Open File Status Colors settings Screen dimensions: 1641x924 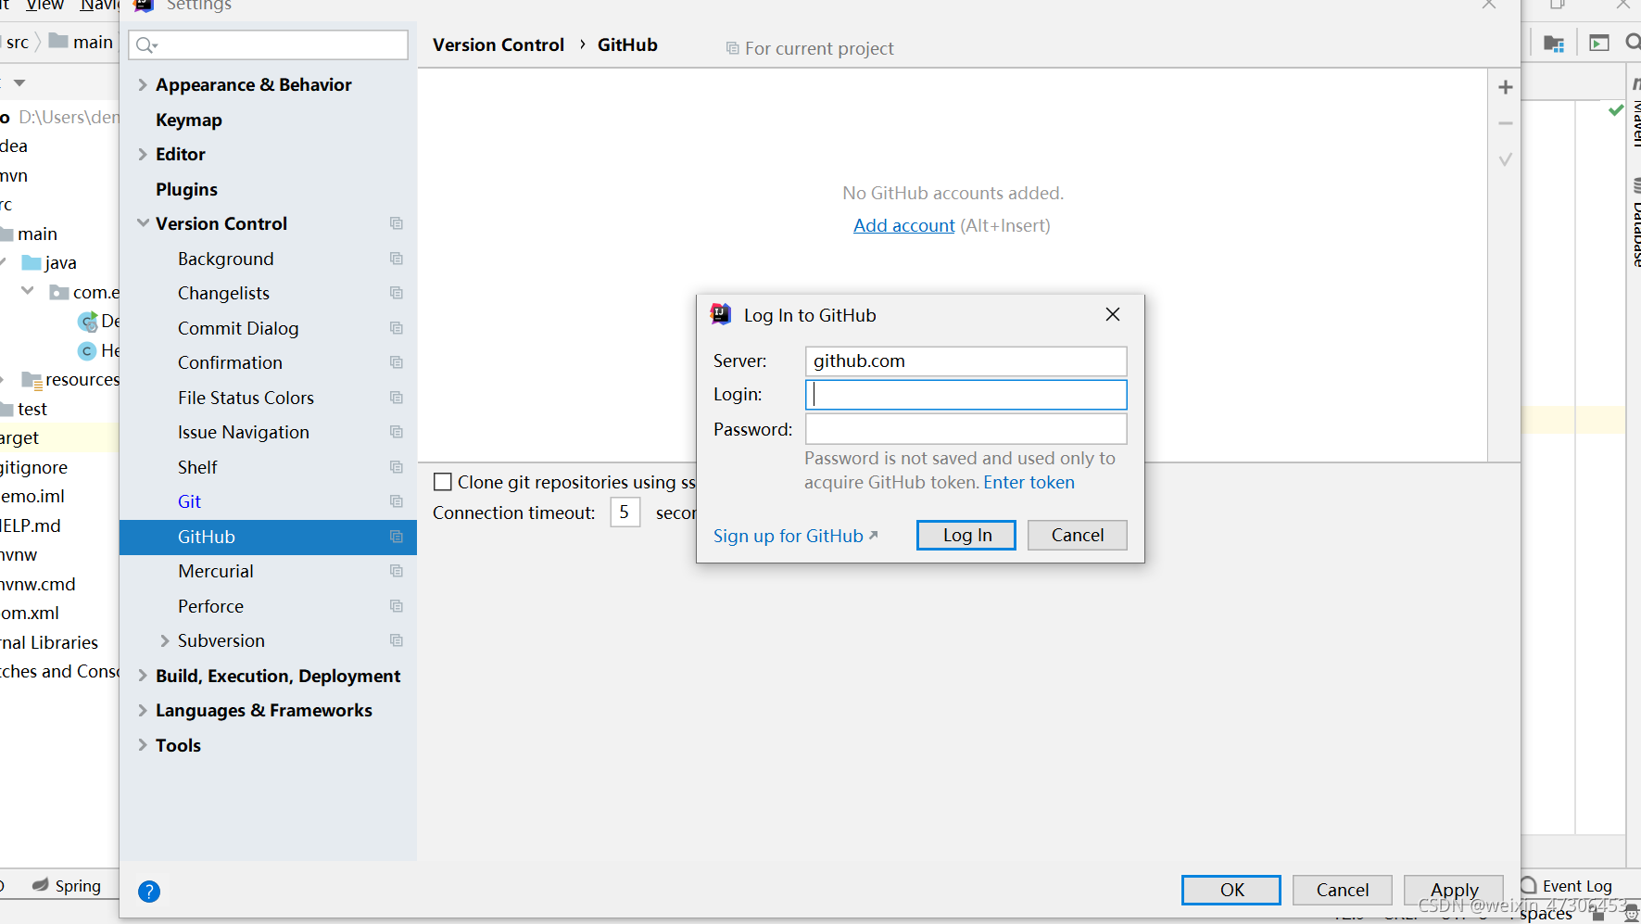tap(246, 398)
